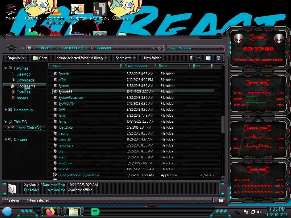Open the This PC desktop icon
Screen dimensions: 291x218
[x=11, y=12]
